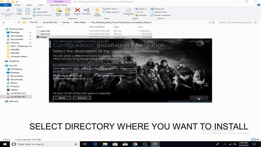
Task: Click the Refresh button by address bar
Action: click(x=213, y=22)
